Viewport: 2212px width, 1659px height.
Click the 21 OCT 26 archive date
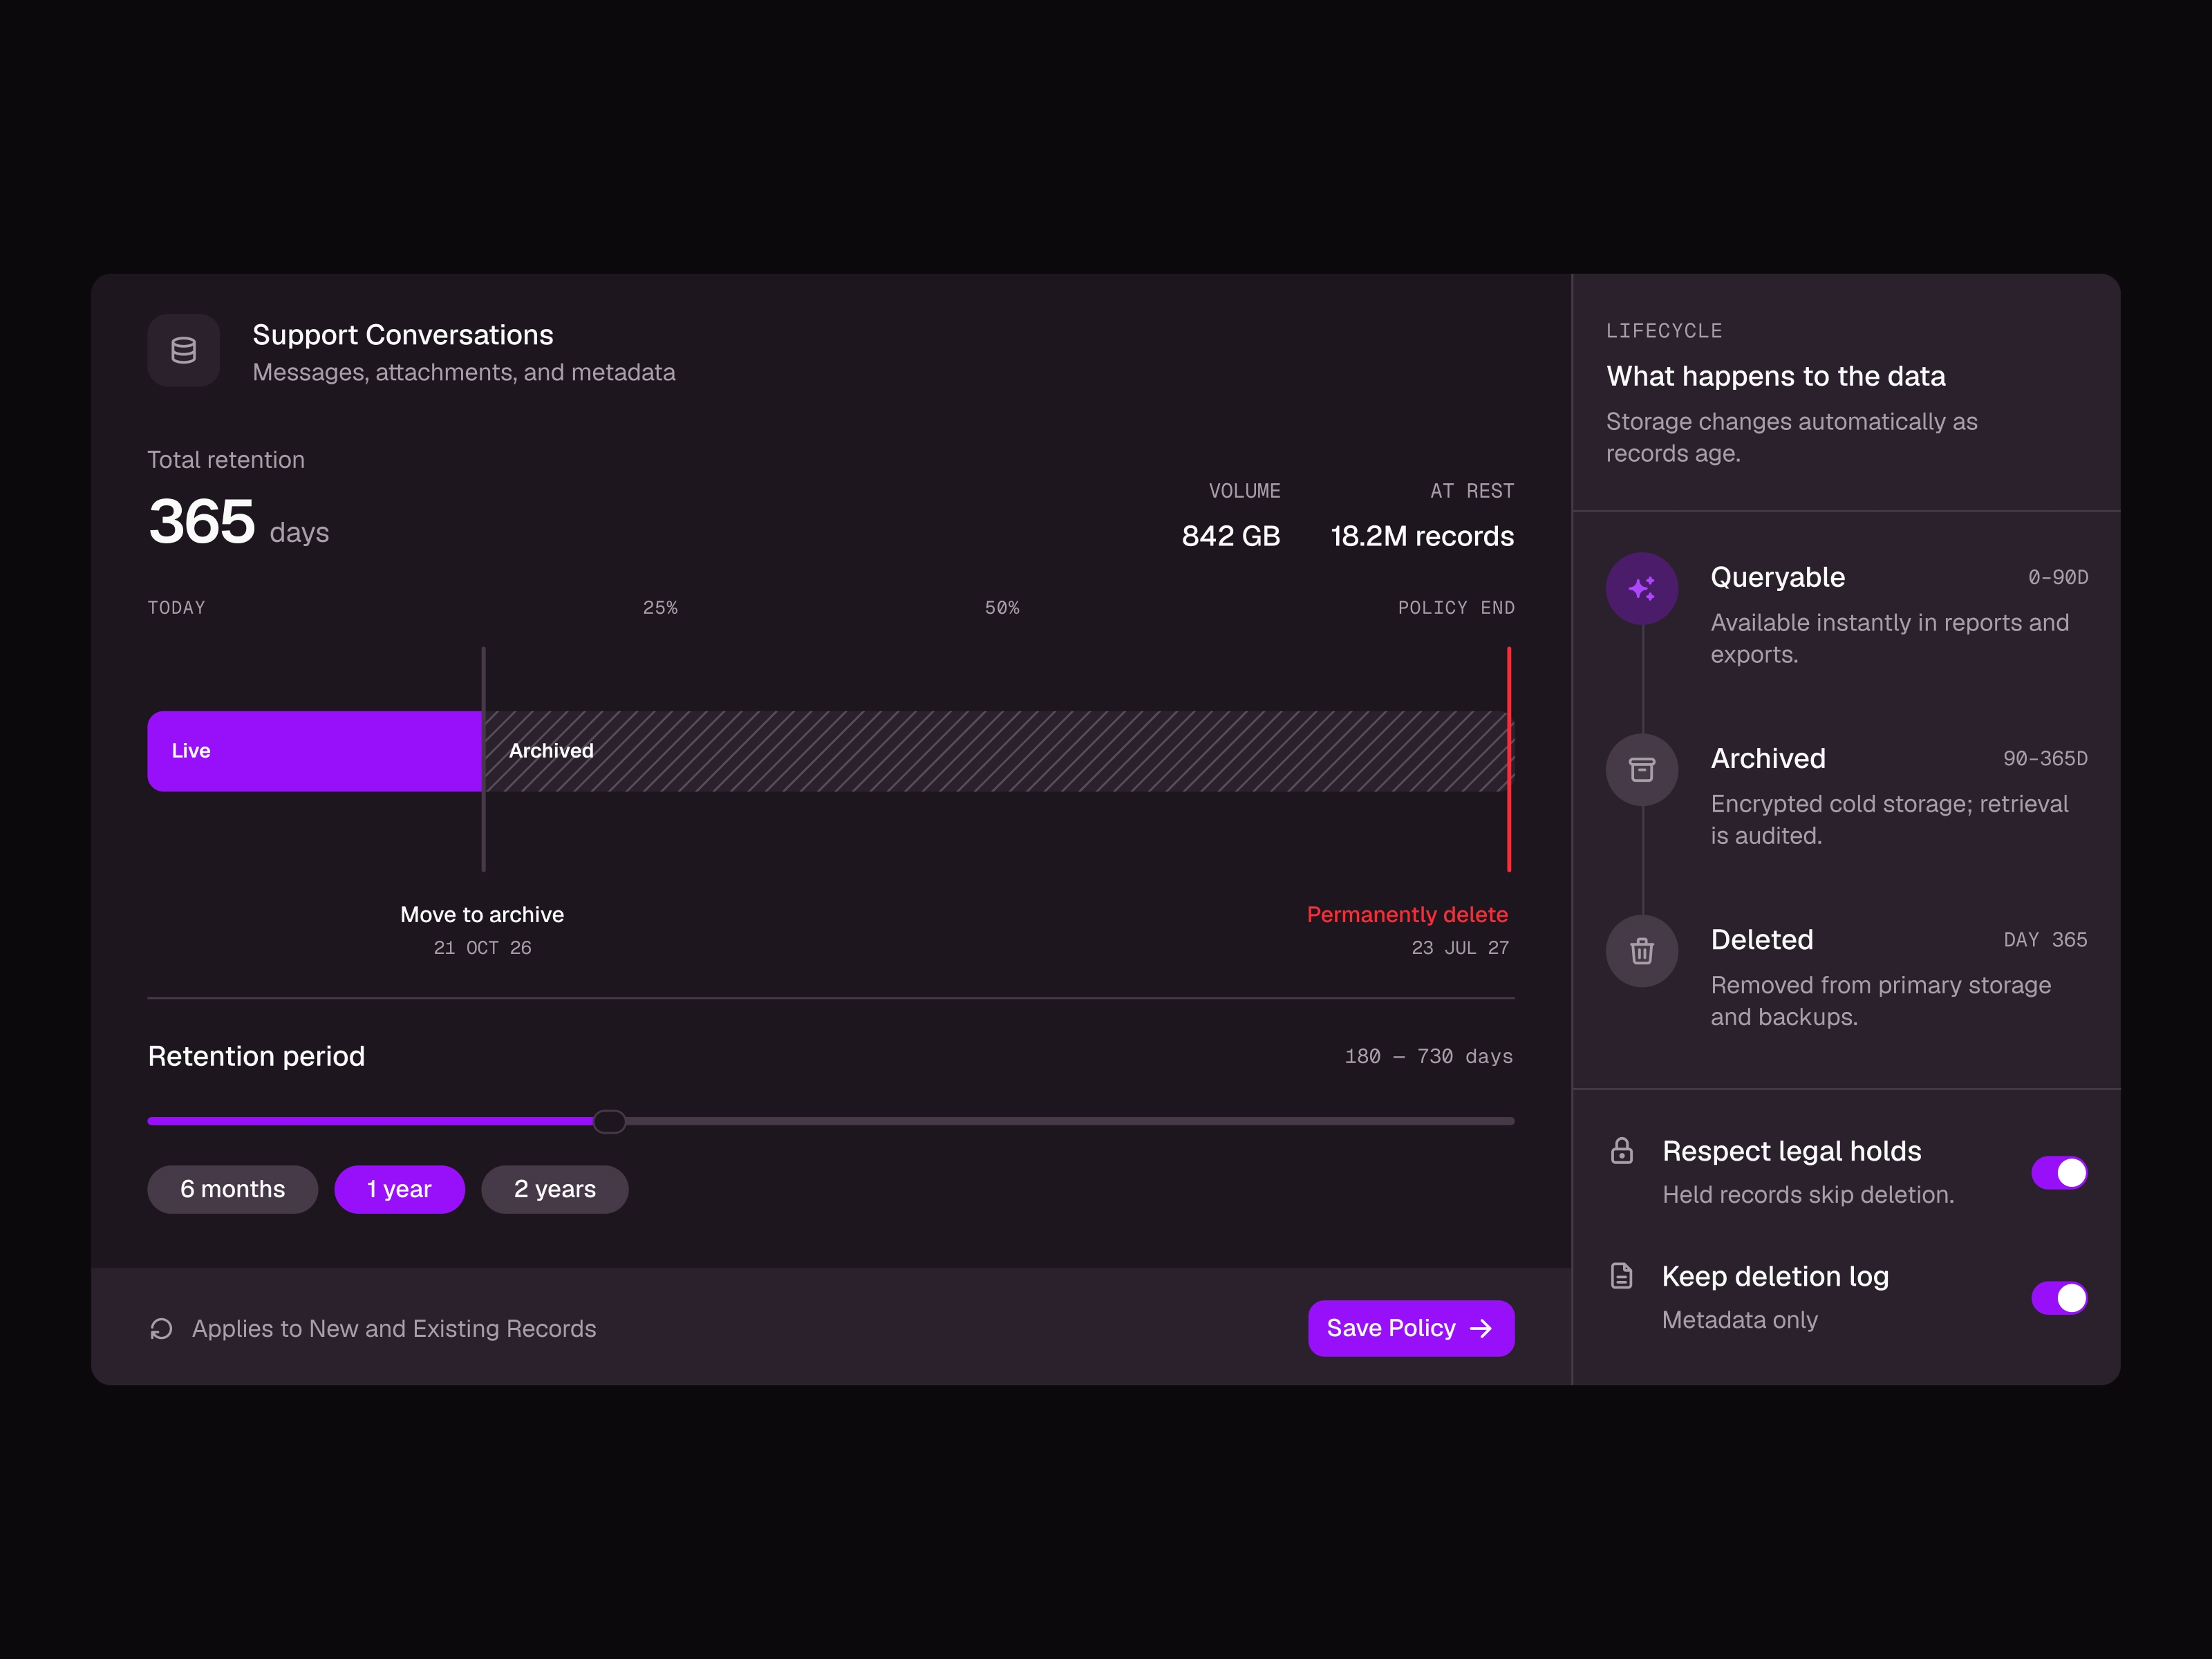click(482, 948)
